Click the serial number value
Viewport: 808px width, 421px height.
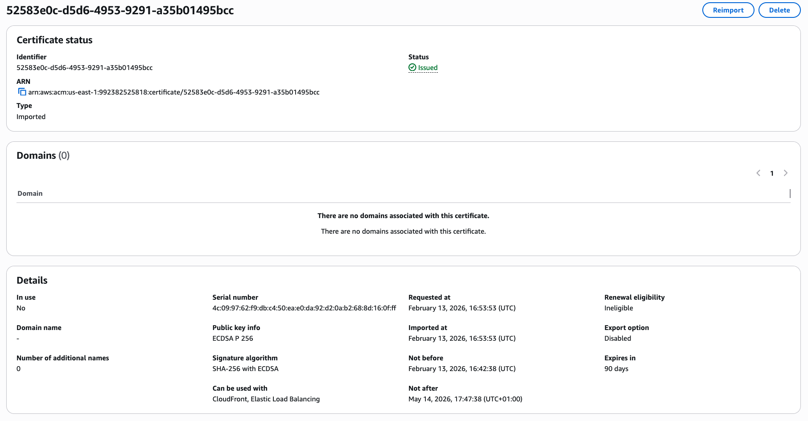click(304, 308)
